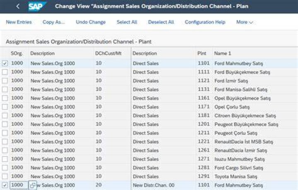Click plant number 1201 cell

point(204,124)
